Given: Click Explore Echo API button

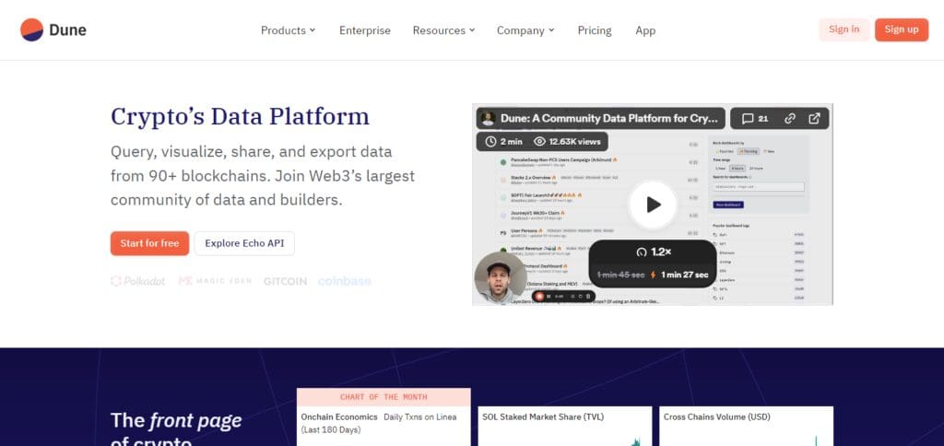Looking at the screenshot, I should click(x=244, y=243).
